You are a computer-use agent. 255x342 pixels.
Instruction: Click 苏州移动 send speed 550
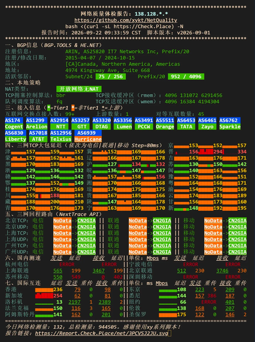58,277
